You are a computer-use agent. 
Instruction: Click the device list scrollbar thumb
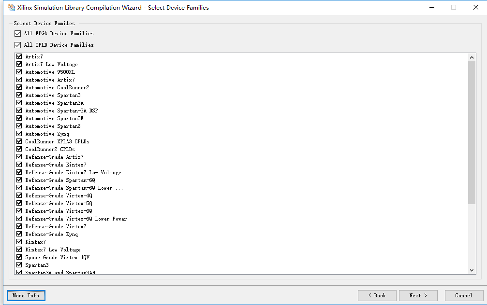[472, 133]
